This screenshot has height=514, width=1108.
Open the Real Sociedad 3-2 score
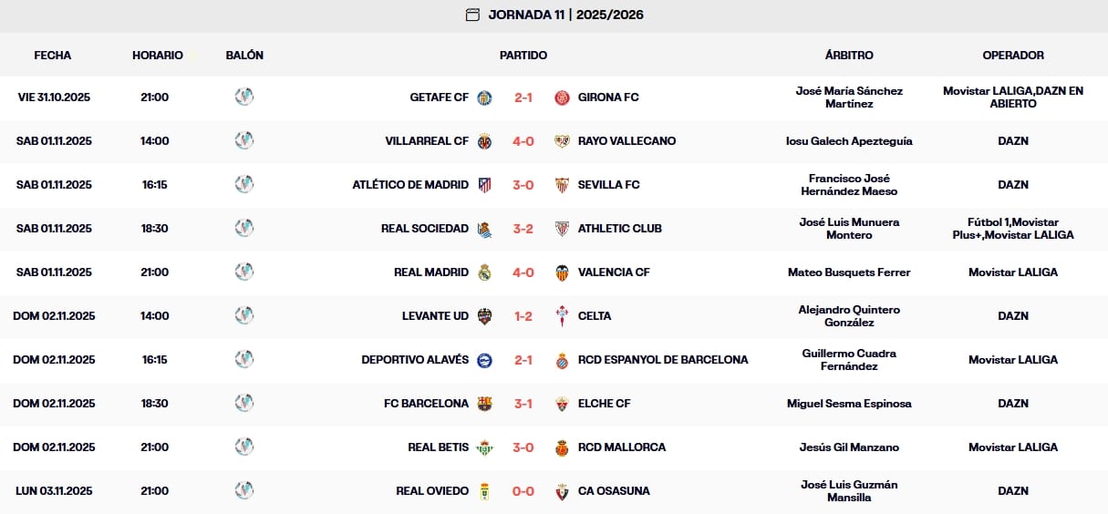point(523,229)
